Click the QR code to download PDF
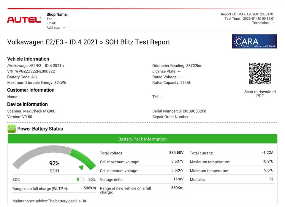The image size is (285, 207). [x=260, y=73]
